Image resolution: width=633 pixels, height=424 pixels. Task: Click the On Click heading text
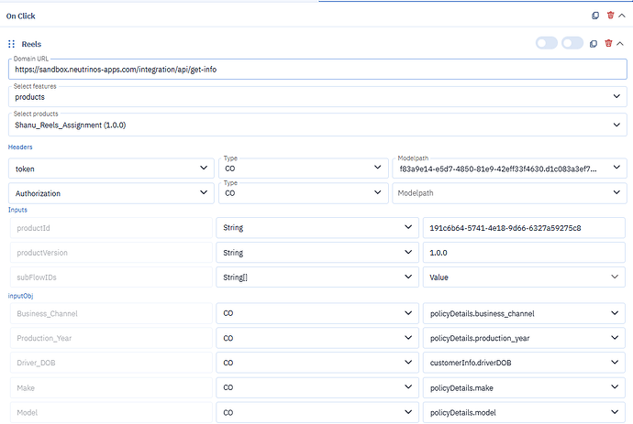click(20, 16)
